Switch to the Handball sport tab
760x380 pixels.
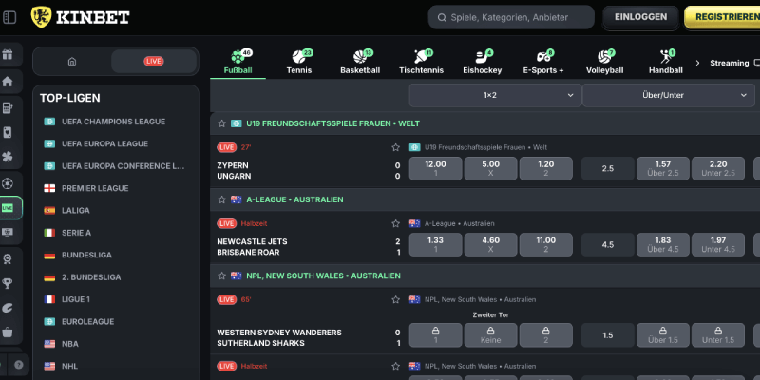coord(666,62)
